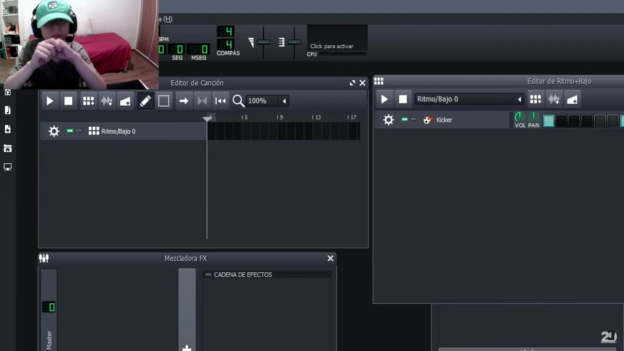The width and height of the screenshot is (624, 351).
Task: Click the Kicker VOL knob
Action: pos(520,117)
